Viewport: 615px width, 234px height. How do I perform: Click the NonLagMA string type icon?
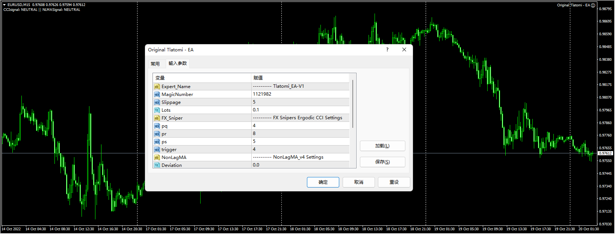point(157,157)
